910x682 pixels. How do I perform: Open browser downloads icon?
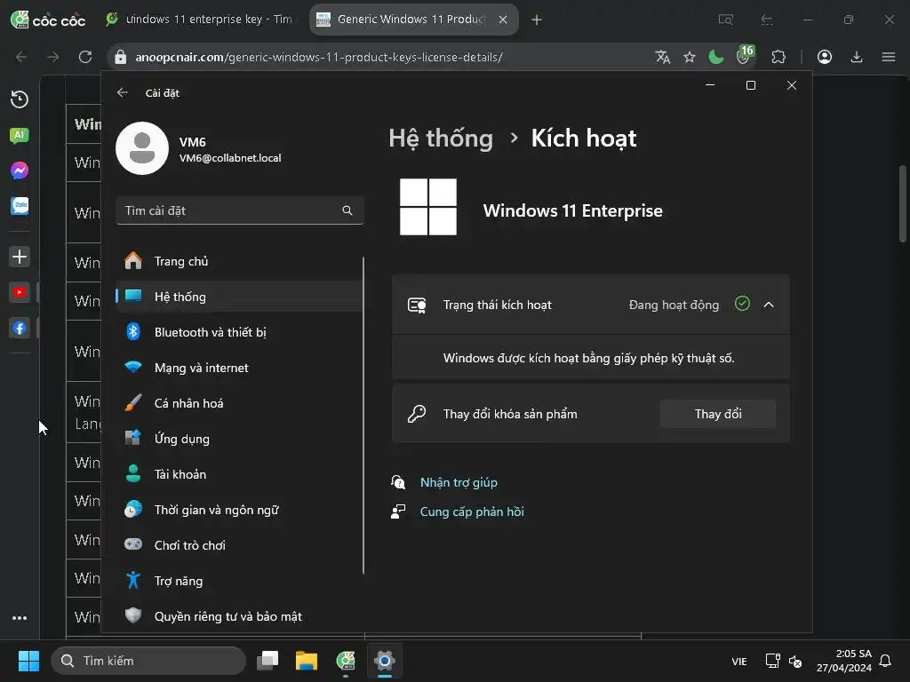tap(856, 57)
